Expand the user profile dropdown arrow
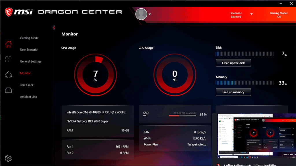This screenshot has height=166, width=296. (150, 14)
